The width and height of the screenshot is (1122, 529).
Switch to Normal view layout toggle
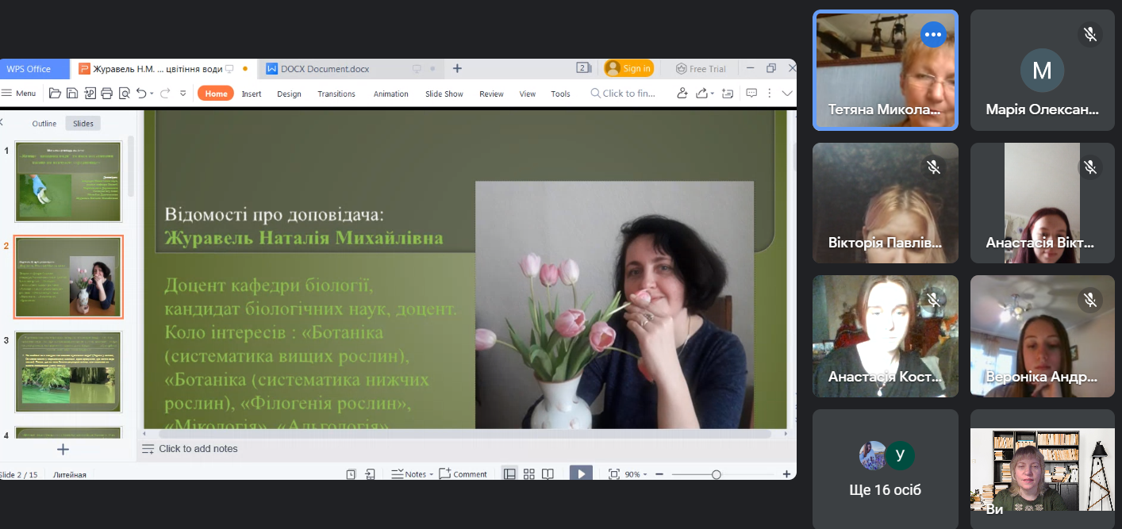(x=509, y=473)
